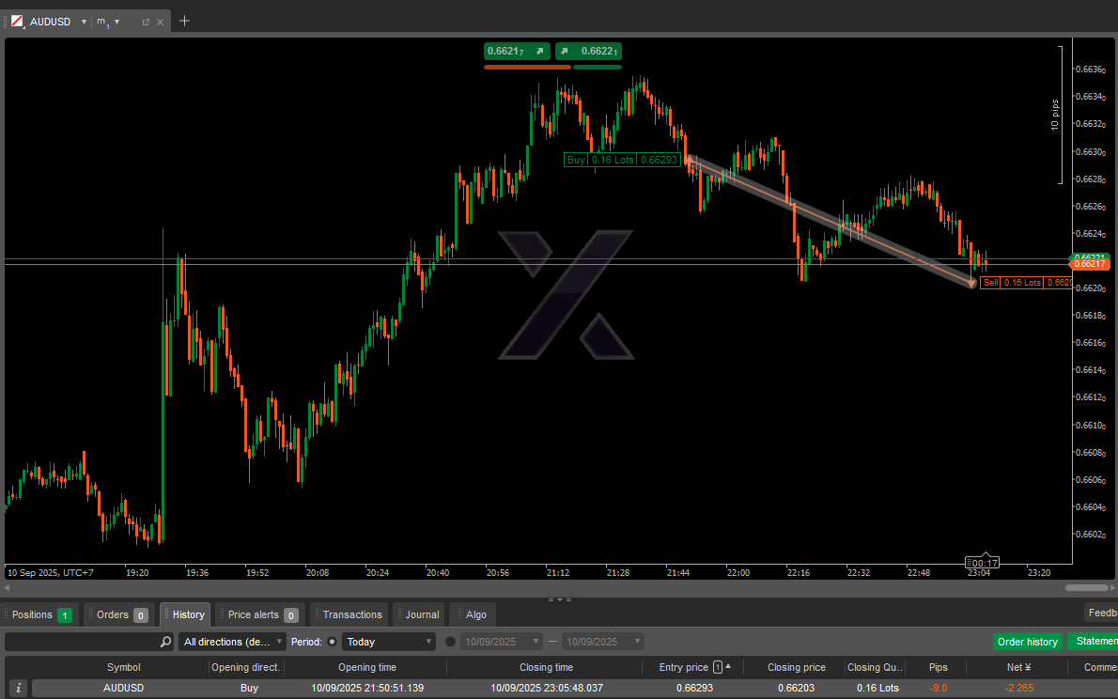Click the search magnifier in History filter
The width and height of the screenshot is (1118, 699).
tap(165, 642)
